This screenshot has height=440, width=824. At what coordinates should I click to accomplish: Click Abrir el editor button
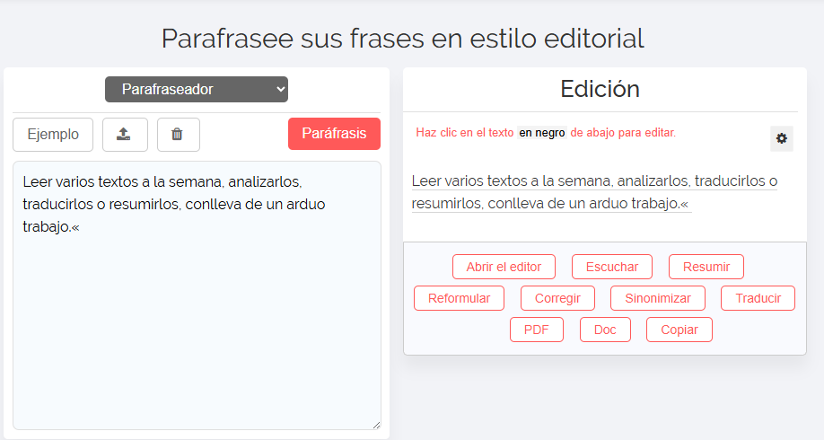pos(504,267)
